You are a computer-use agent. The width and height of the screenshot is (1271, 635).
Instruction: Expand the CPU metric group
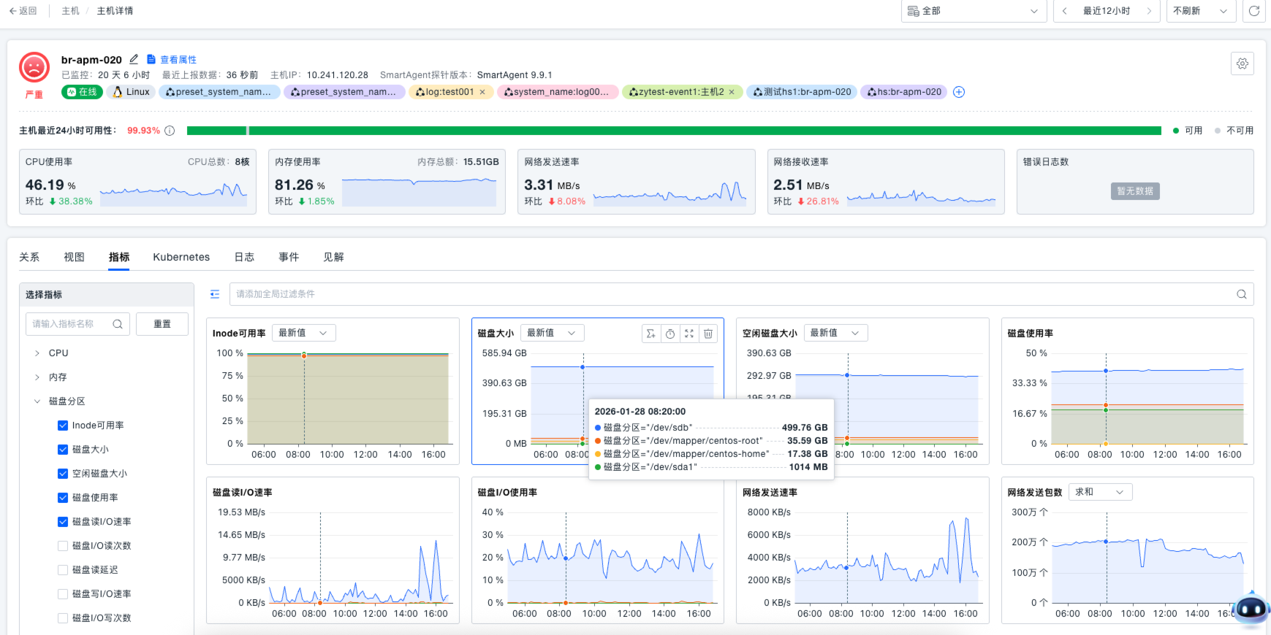click(x=37, y=353)
